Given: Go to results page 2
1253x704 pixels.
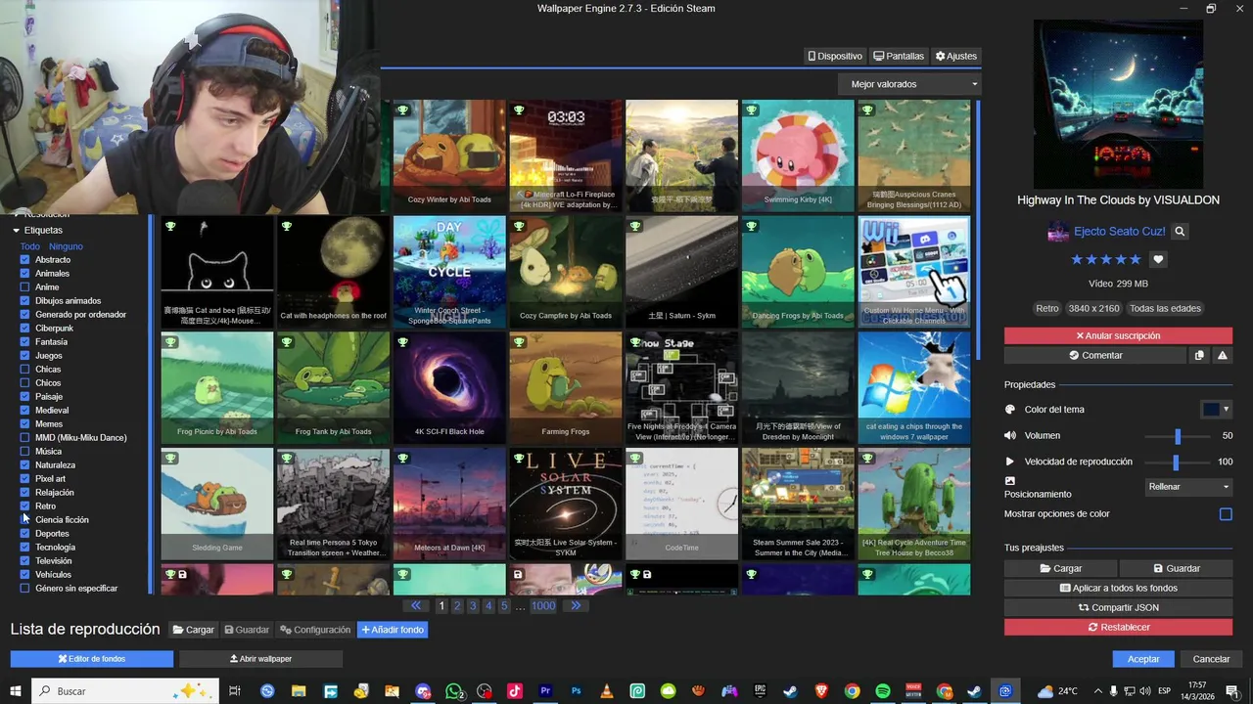Looking at the screenshot, I should click(x=457, y=606).
